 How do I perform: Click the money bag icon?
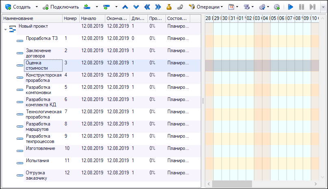169,7
